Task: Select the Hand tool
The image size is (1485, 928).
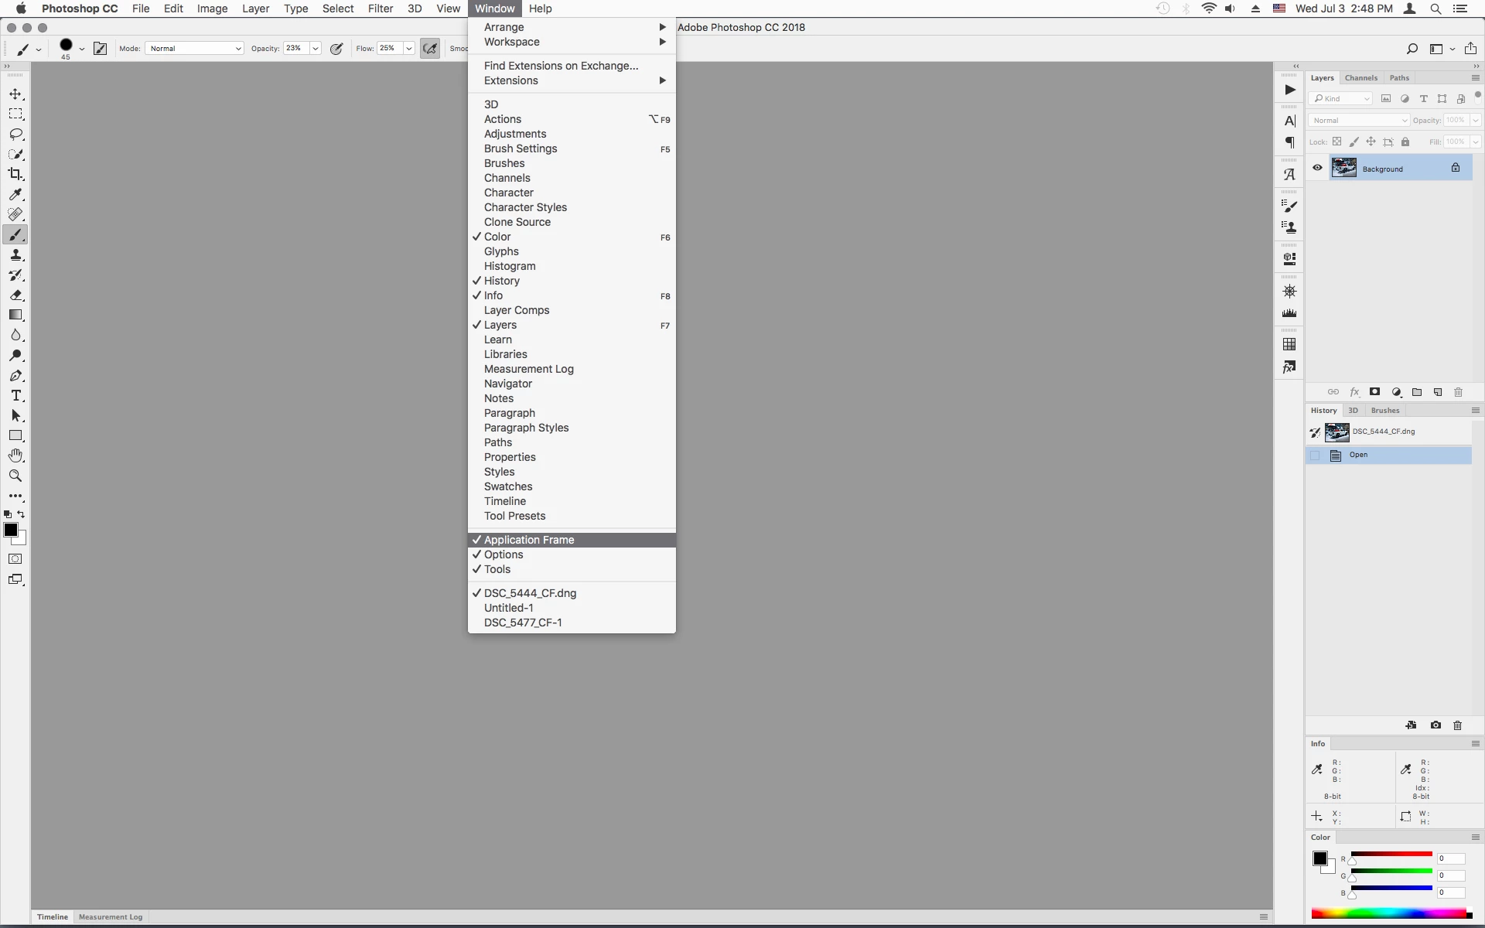Action: coord(15,455)
